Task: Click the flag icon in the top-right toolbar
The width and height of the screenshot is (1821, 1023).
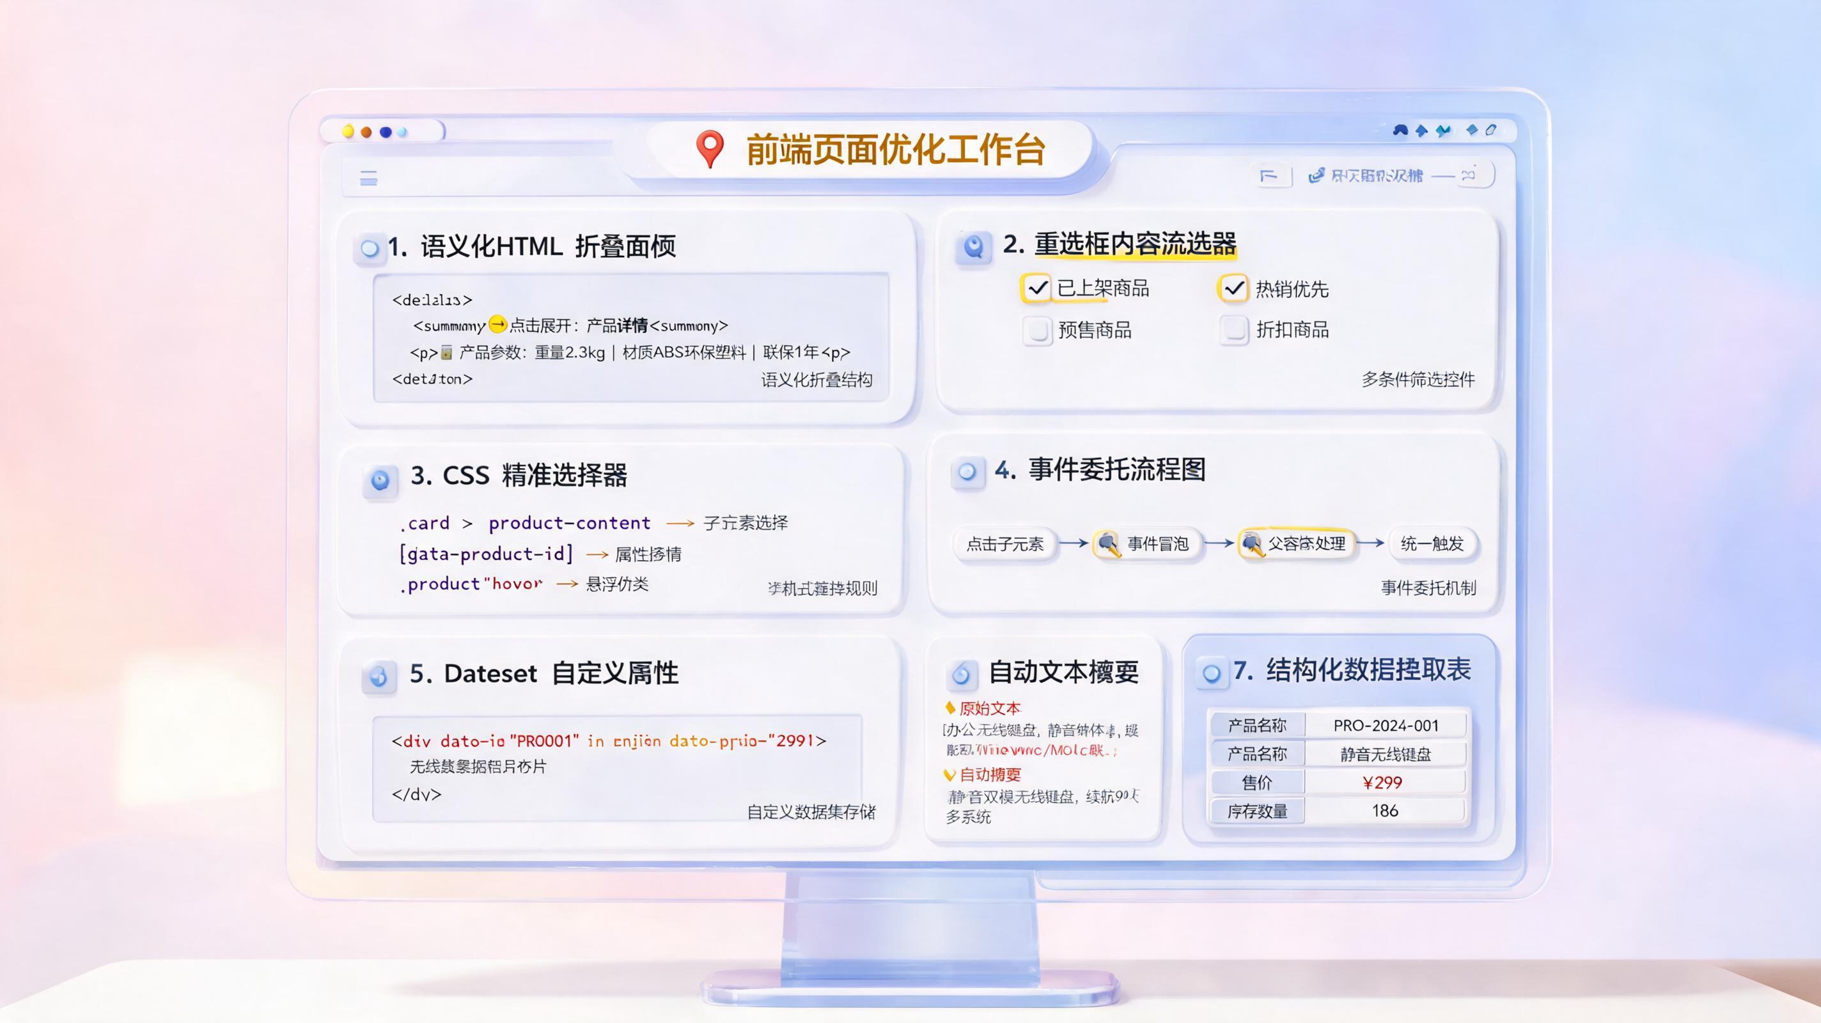Action: 1269,175
